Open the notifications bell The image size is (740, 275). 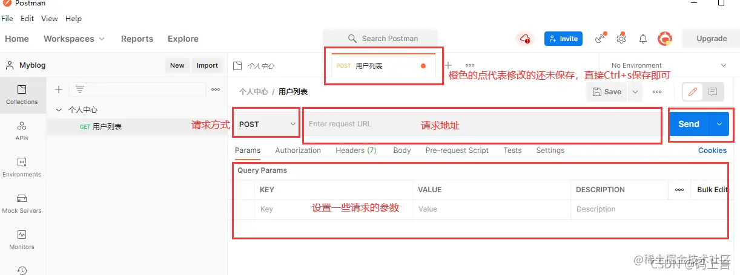(x=643, y=39)
